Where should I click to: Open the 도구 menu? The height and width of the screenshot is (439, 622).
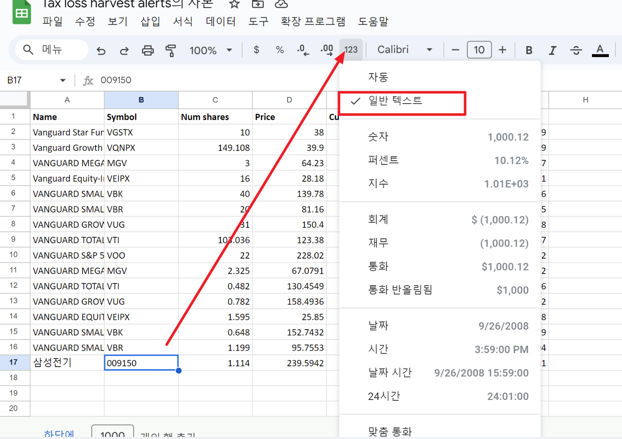[258, 21]
